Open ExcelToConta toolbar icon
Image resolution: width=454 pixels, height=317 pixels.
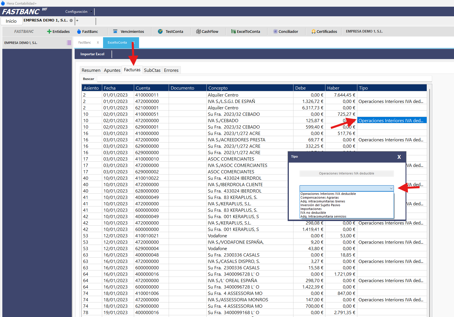233,31
